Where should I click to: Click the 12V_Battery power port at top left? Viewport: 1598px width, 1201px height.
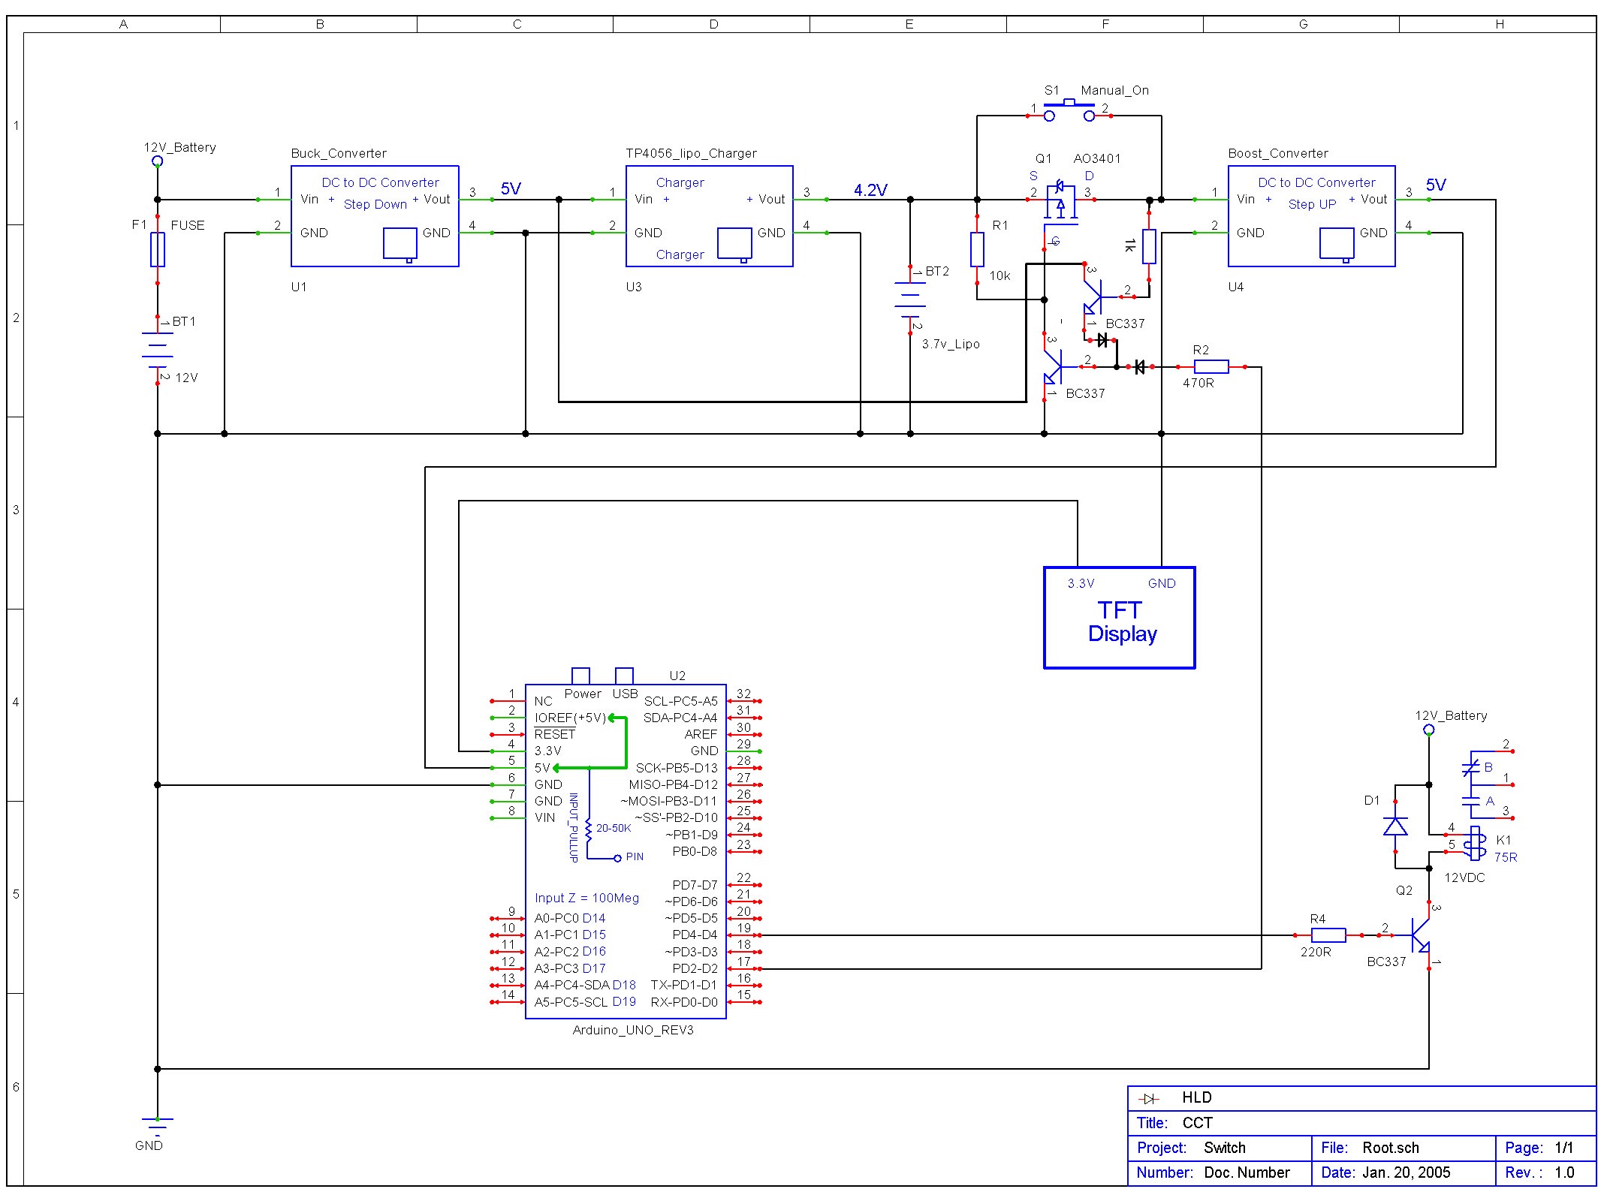(x=158, y=161)
